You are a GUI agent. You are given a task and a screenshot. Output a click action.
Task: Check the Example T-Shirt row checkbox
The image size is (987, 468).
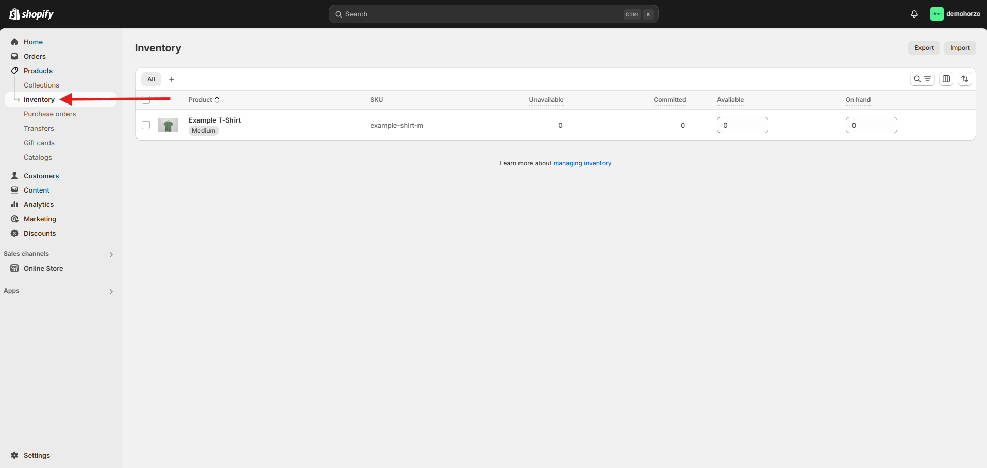146,125
